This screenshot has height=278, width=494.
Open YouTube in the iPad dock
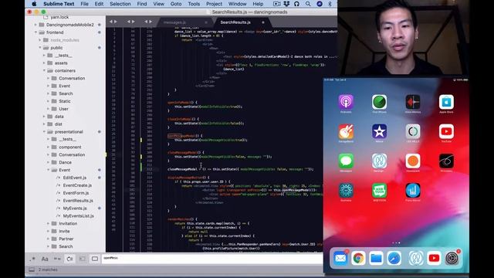point(434,258)
